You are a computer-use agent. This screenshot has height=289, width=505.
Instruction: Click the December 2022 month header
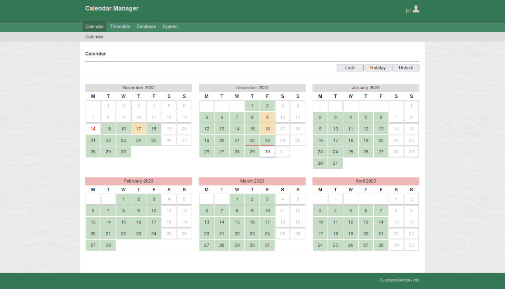252,88
